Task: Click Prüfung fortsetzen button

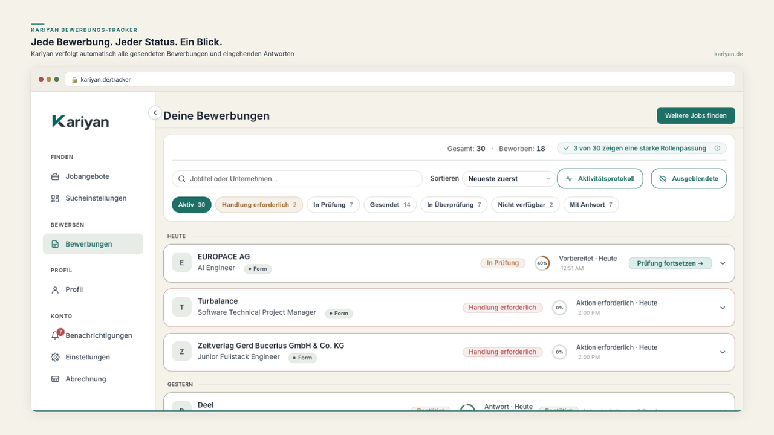Action: [670, 263]
